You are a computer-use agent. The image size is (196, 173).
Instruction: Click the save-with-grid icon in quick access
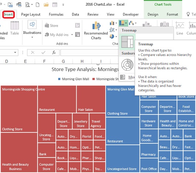[10, 5]
